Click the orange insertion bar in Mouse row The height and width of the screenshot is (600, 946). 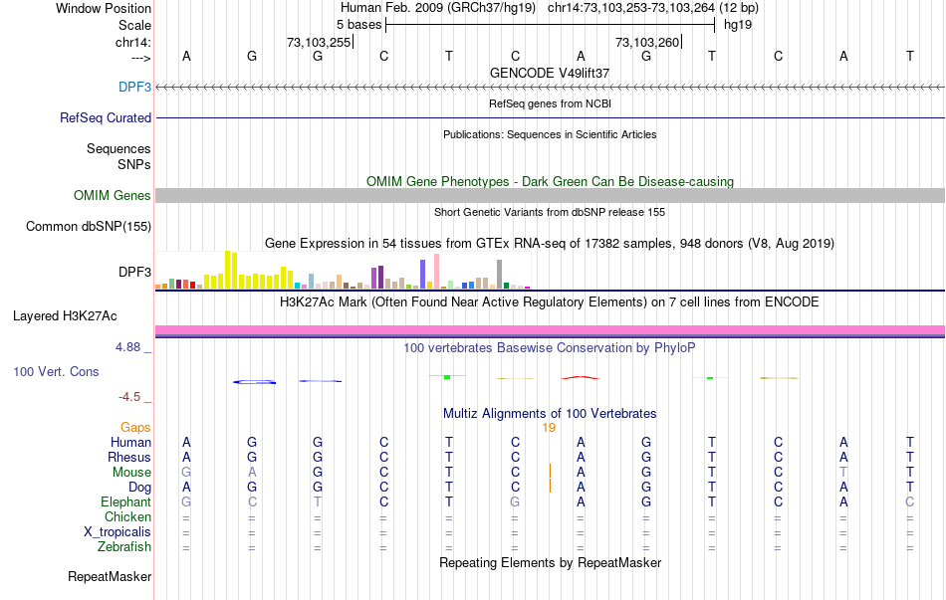[x=550, y=471]
